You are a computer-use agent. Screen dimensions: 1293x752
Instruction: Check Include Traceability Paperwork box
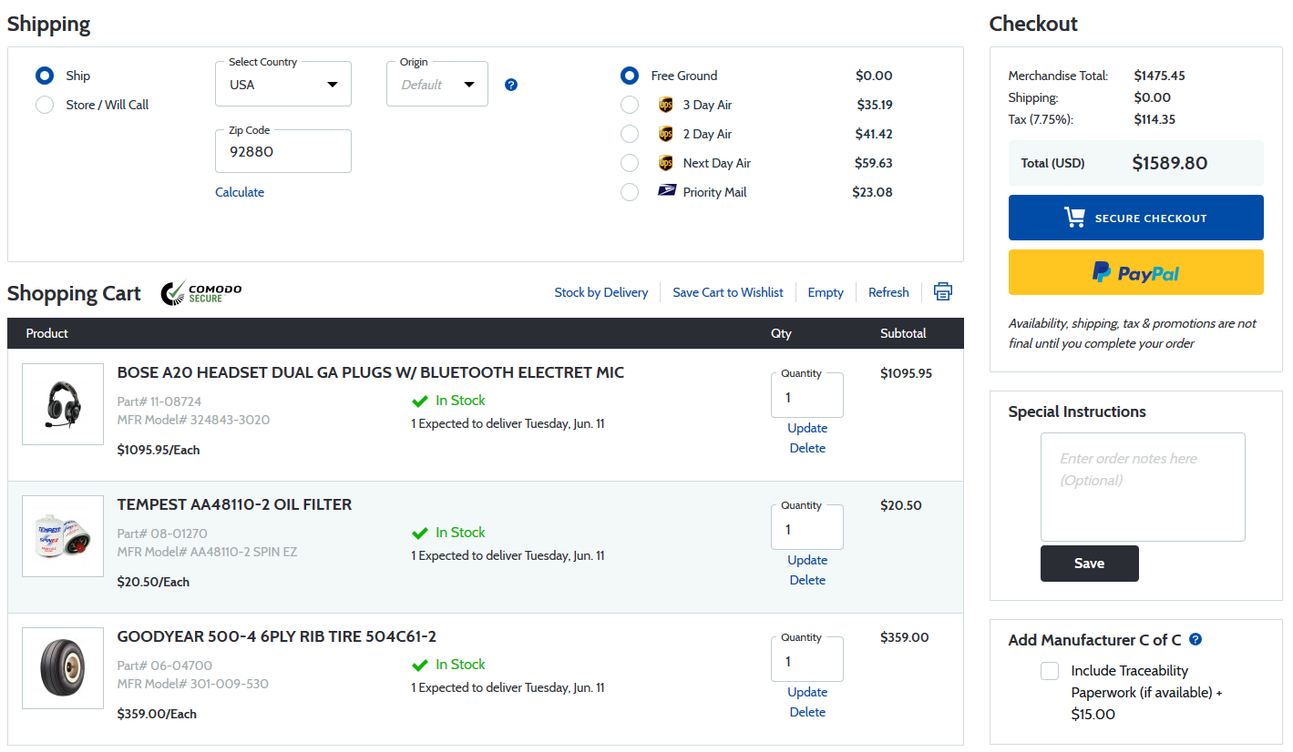click(x=1050, y=671)
